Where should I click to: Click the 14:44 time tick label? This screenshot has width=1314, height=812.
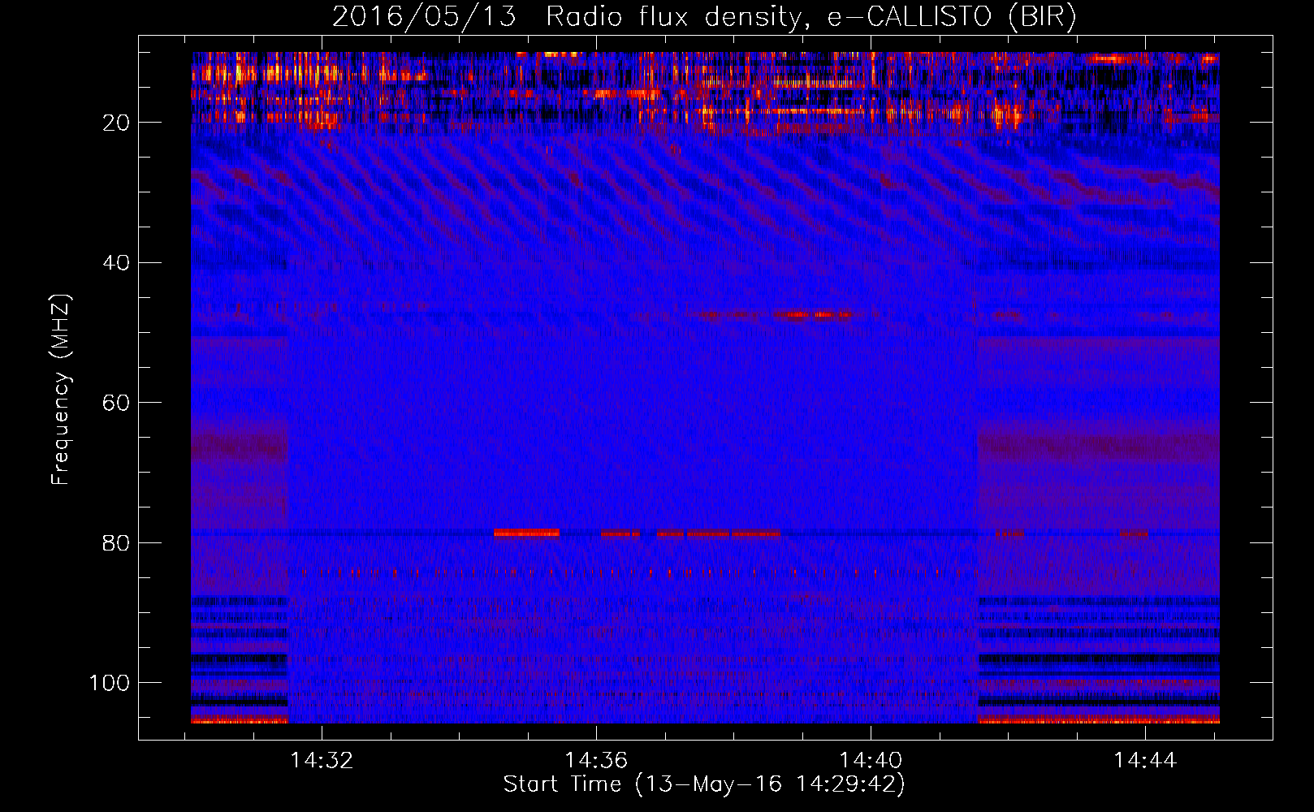pyautogui.click(x=1145, y=760)
